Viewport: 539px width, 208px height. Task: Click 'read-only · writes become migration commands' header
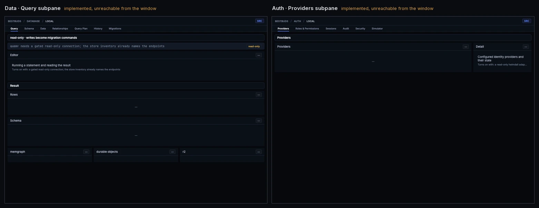click(x=136, y=38)
